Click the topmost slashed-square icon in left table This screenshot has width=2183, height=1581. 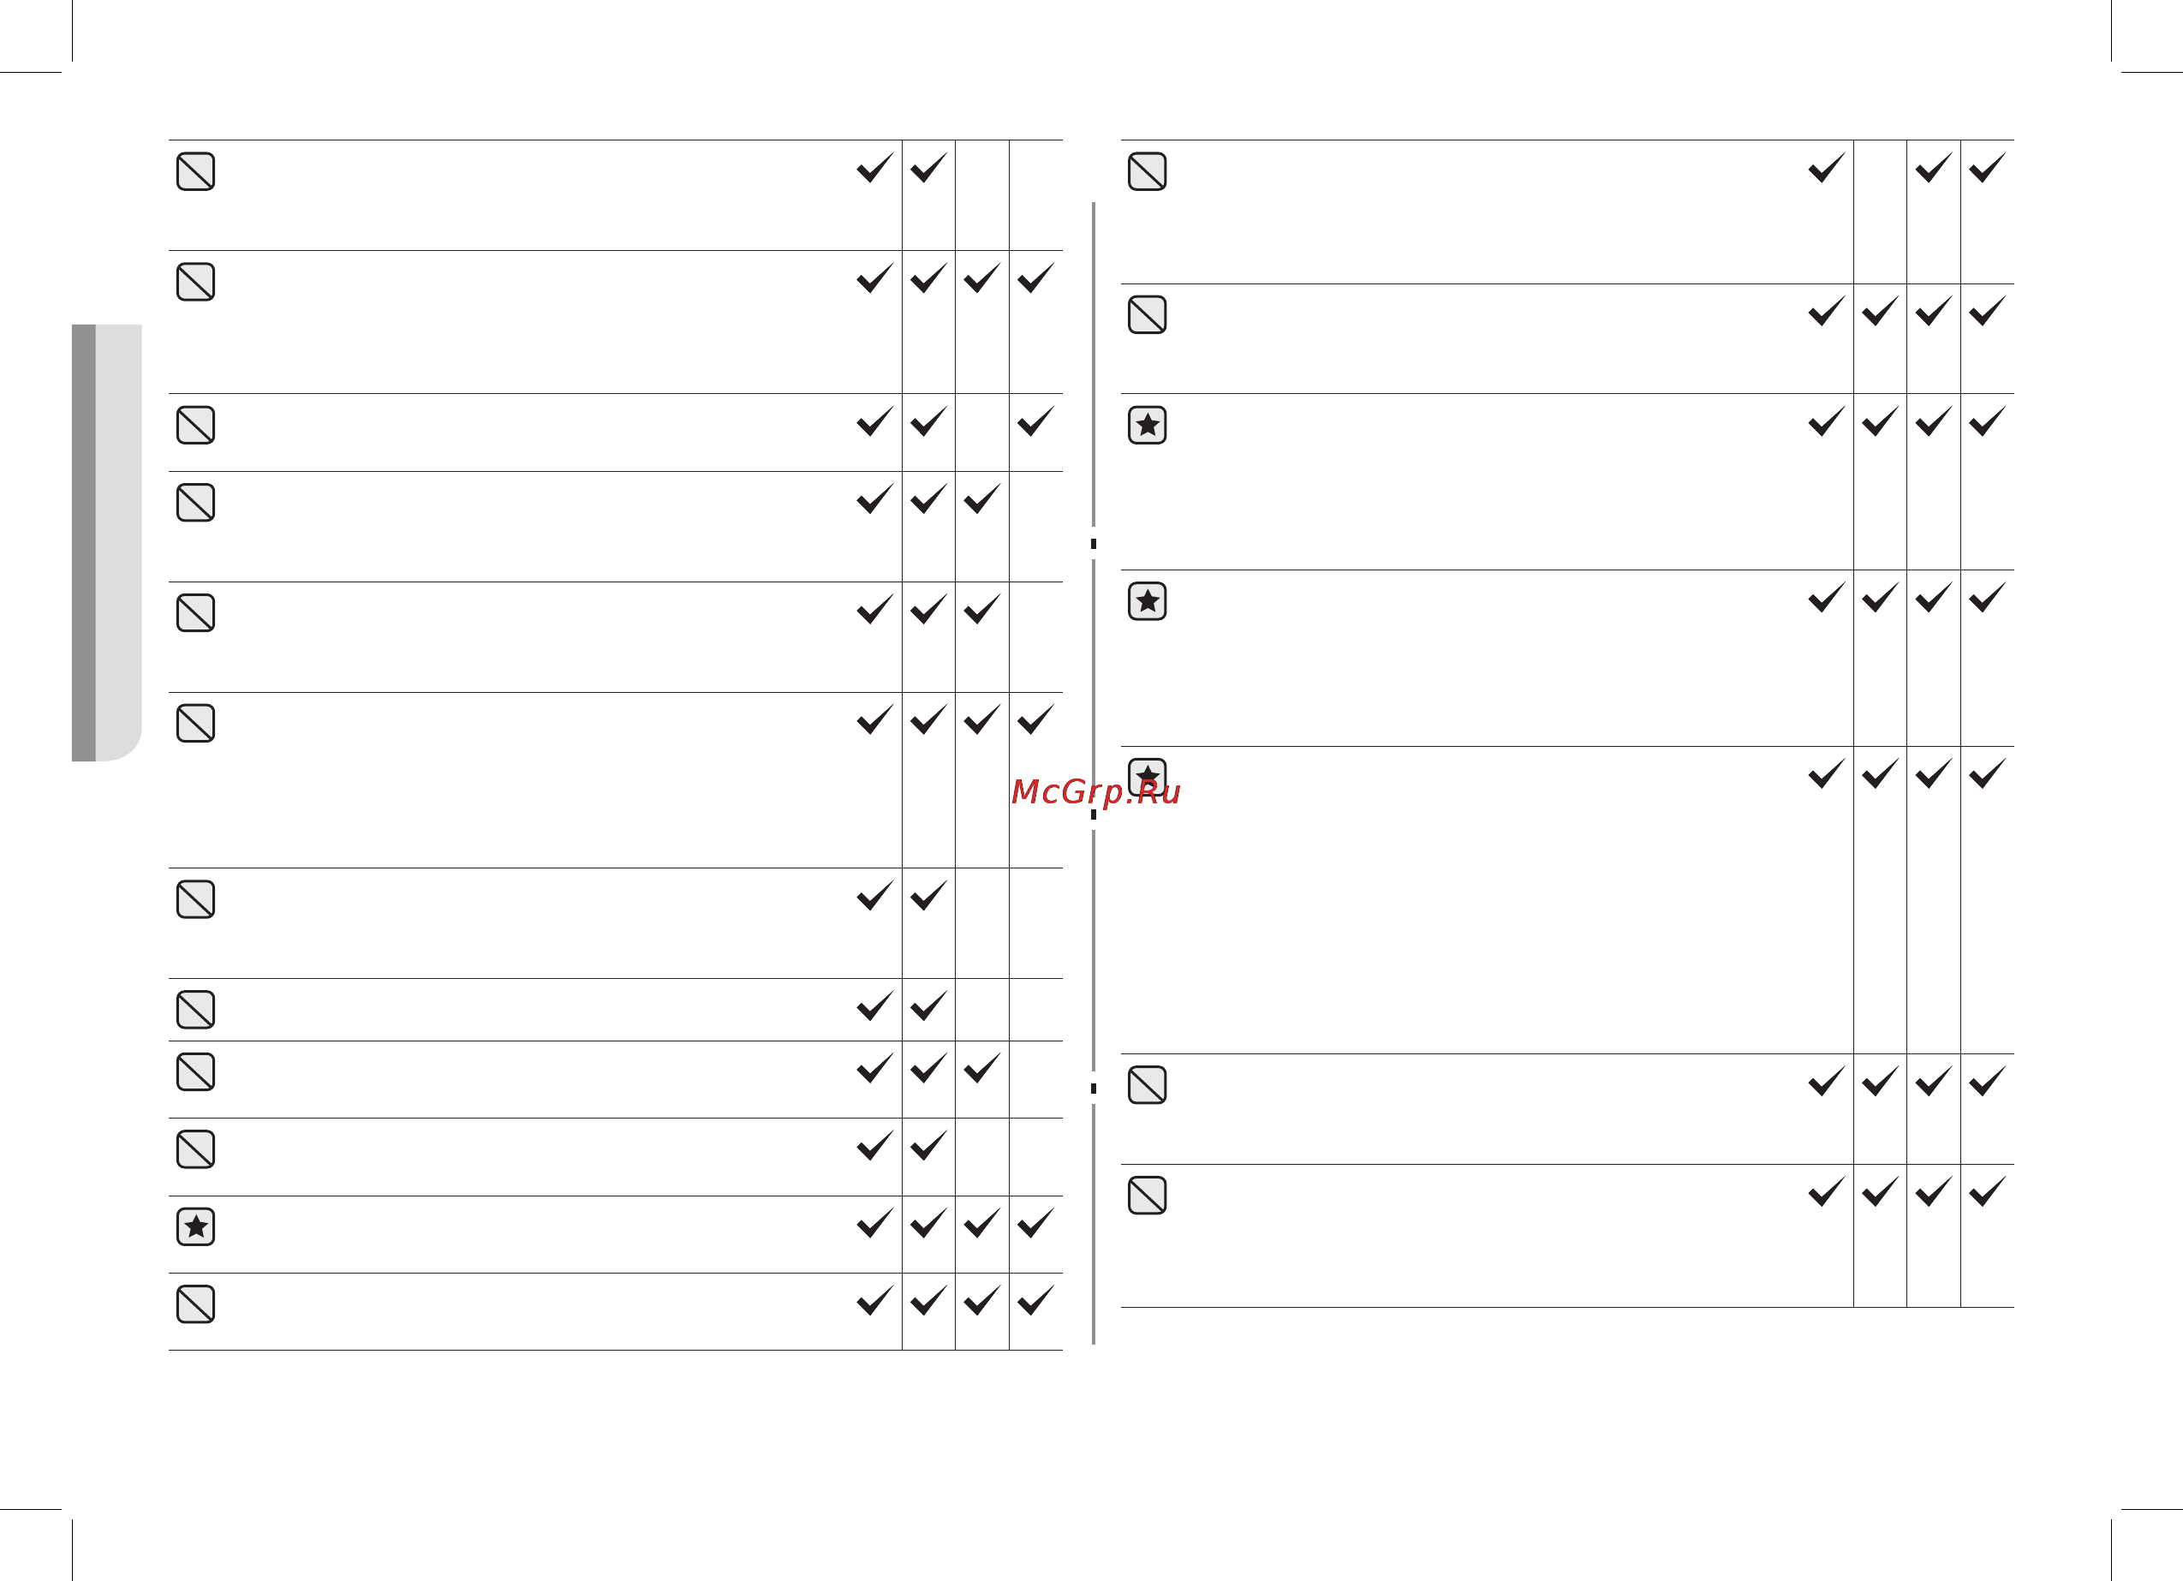point(195,171)
